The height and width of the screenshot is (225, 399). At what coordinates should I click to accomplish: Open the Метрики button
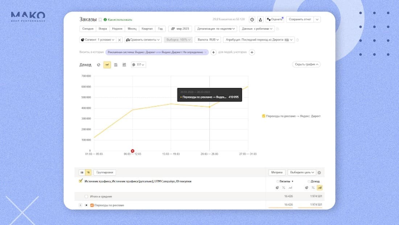pos(277,172)
